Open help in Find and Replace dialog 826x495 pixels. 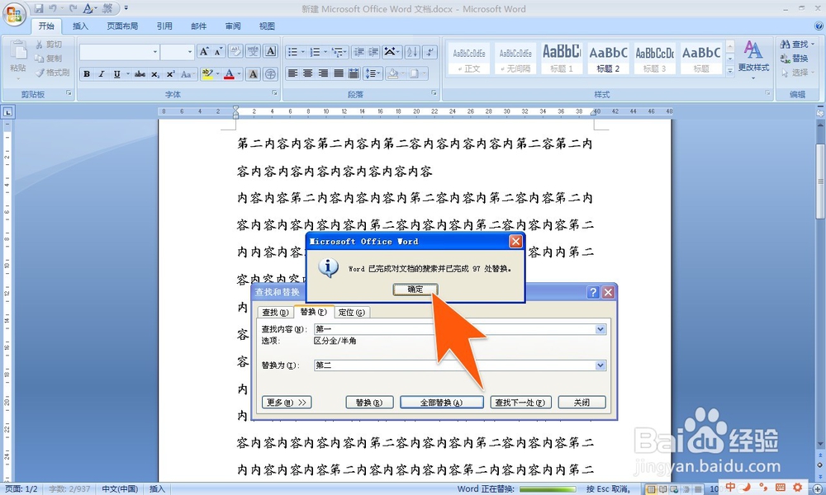tap(593, 293)
